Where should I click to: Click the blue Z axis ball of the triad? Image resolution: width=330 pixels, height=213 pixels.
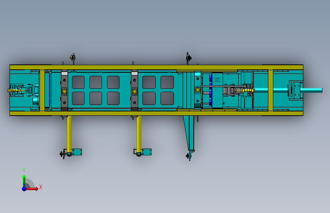24,189
